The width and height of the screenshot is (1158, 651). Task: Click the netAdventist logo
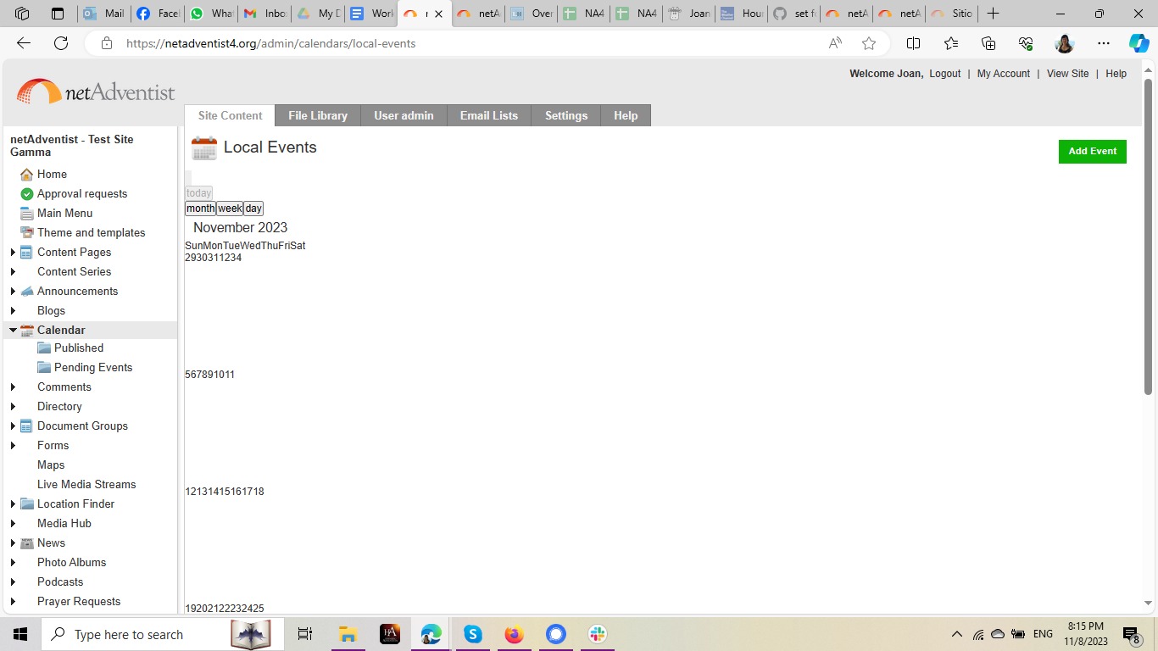coord(96,92)
